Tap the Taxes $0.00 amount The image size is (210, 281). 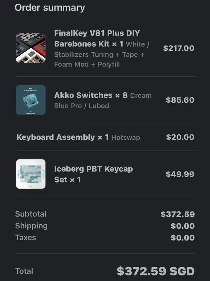click(182, 238)
